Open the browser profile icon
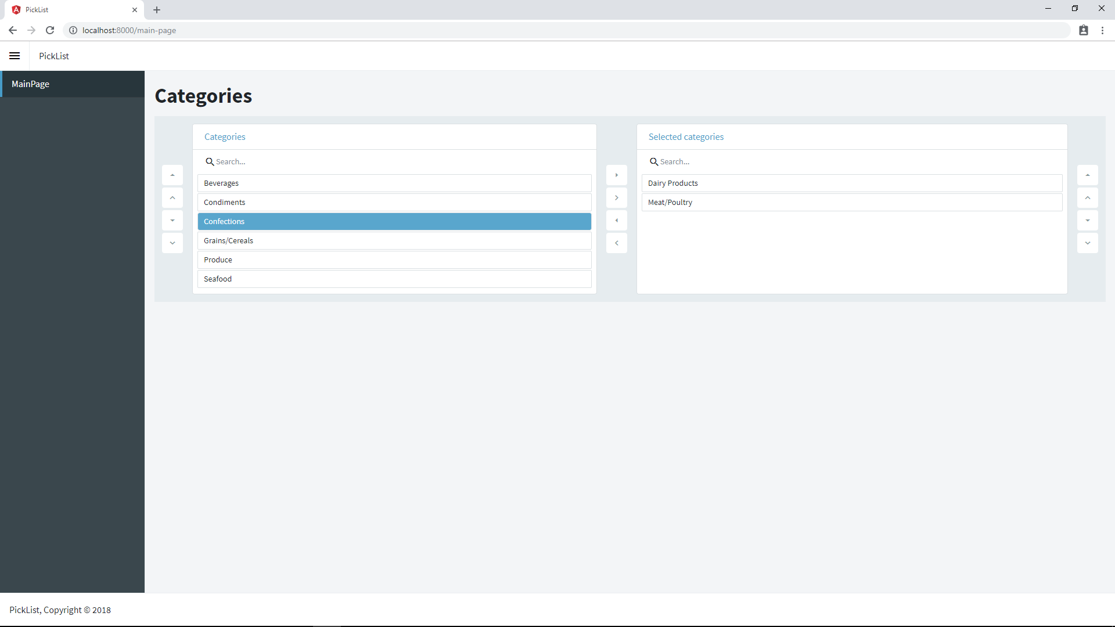This screenshot has height=627, width=1115. (x=1084, y=30)
